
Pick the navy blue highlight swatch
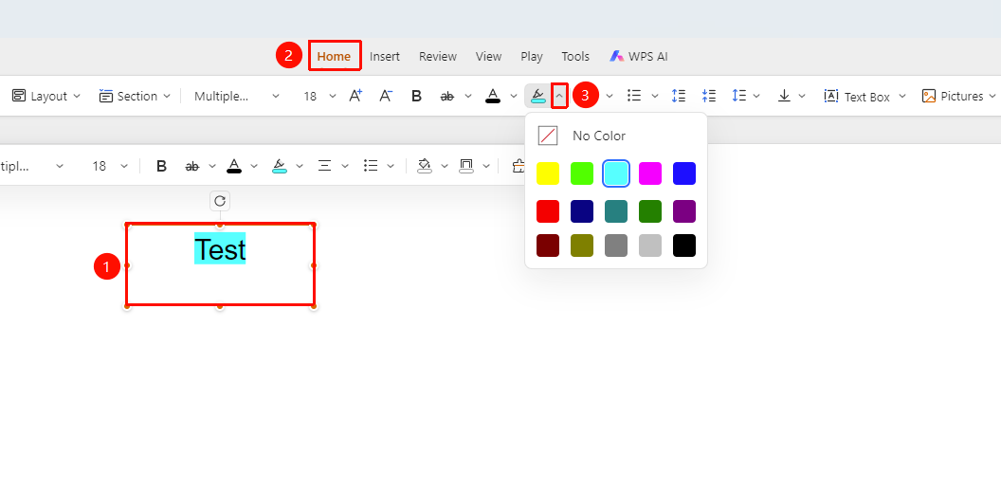pyautogui.click(x=582, y=211)
